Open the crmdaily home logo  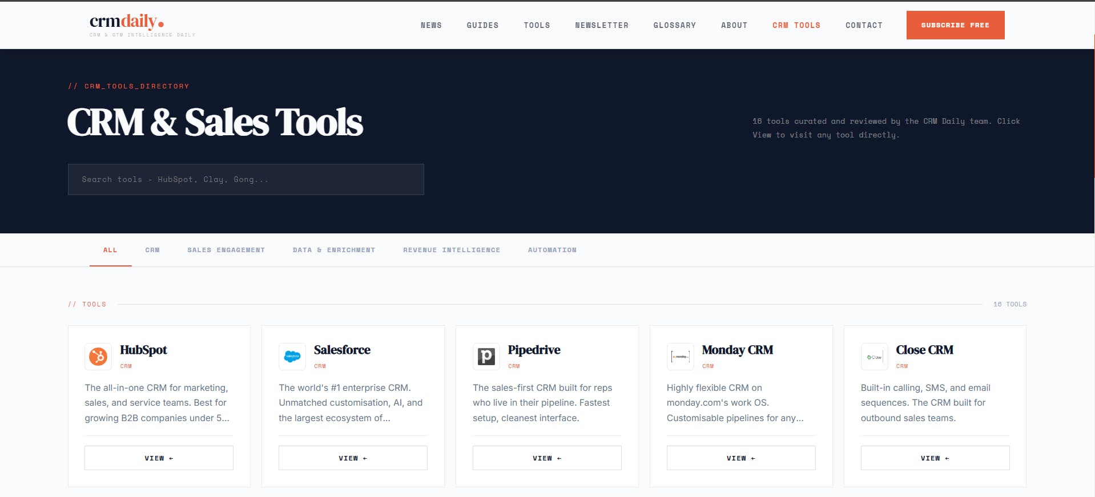point(142,25)
